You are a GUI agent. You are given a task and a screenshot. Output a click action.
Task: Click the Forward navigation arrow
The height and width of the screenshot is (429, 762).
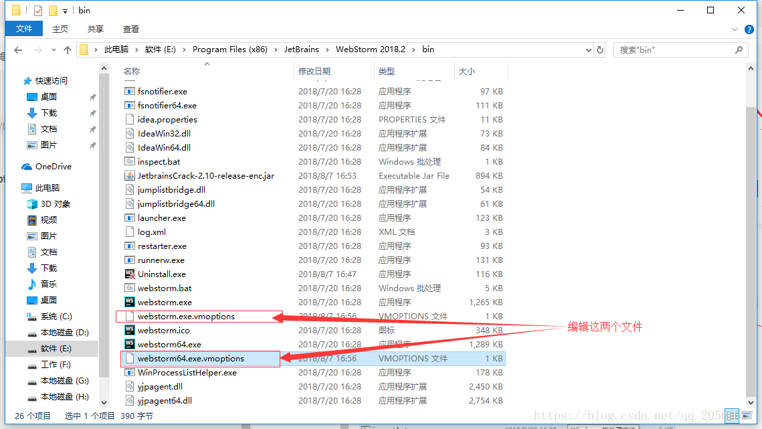click(x=37, y=50)
